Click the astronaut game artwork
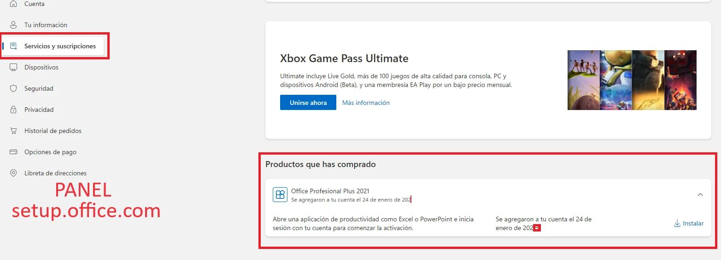Image resolution: width=721 pixels, height=260 pixels. click(x=615, y=80)
